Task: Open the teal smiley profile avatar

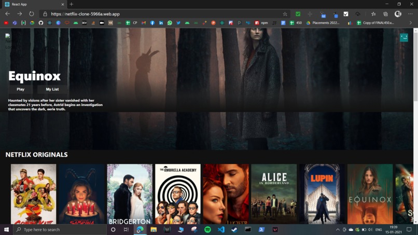Action: (x=404, y=38)
